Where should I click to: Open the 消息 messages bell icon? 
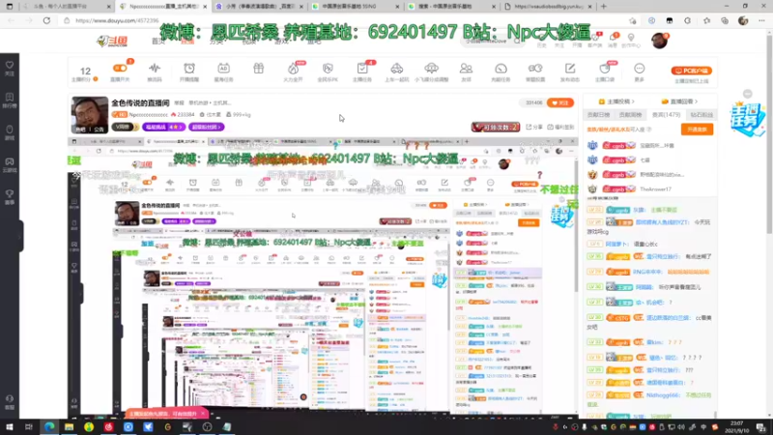click(613, 40)
